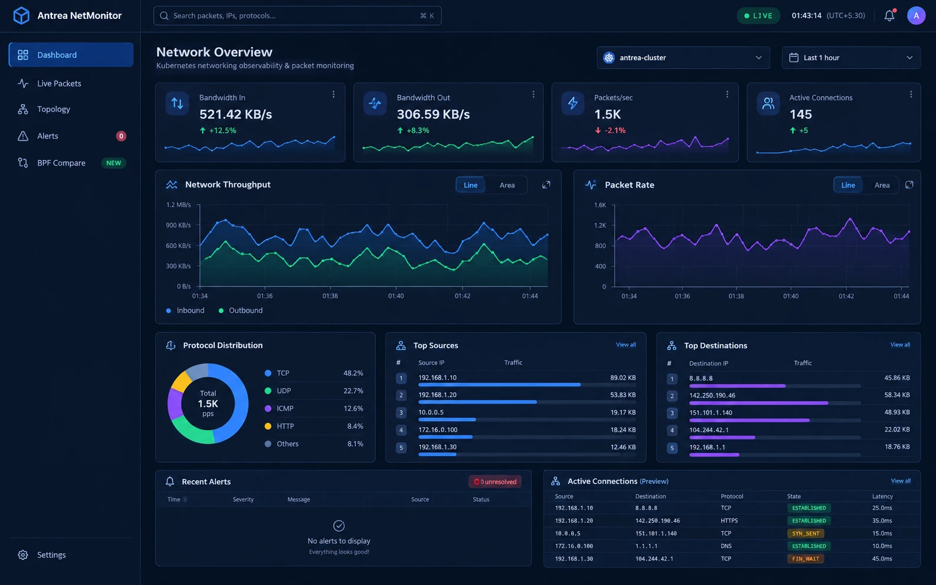The width and height of the screenshot is (936, 585).
Task: Open options menu on Bandwidth In card
Action: point(333,94)
